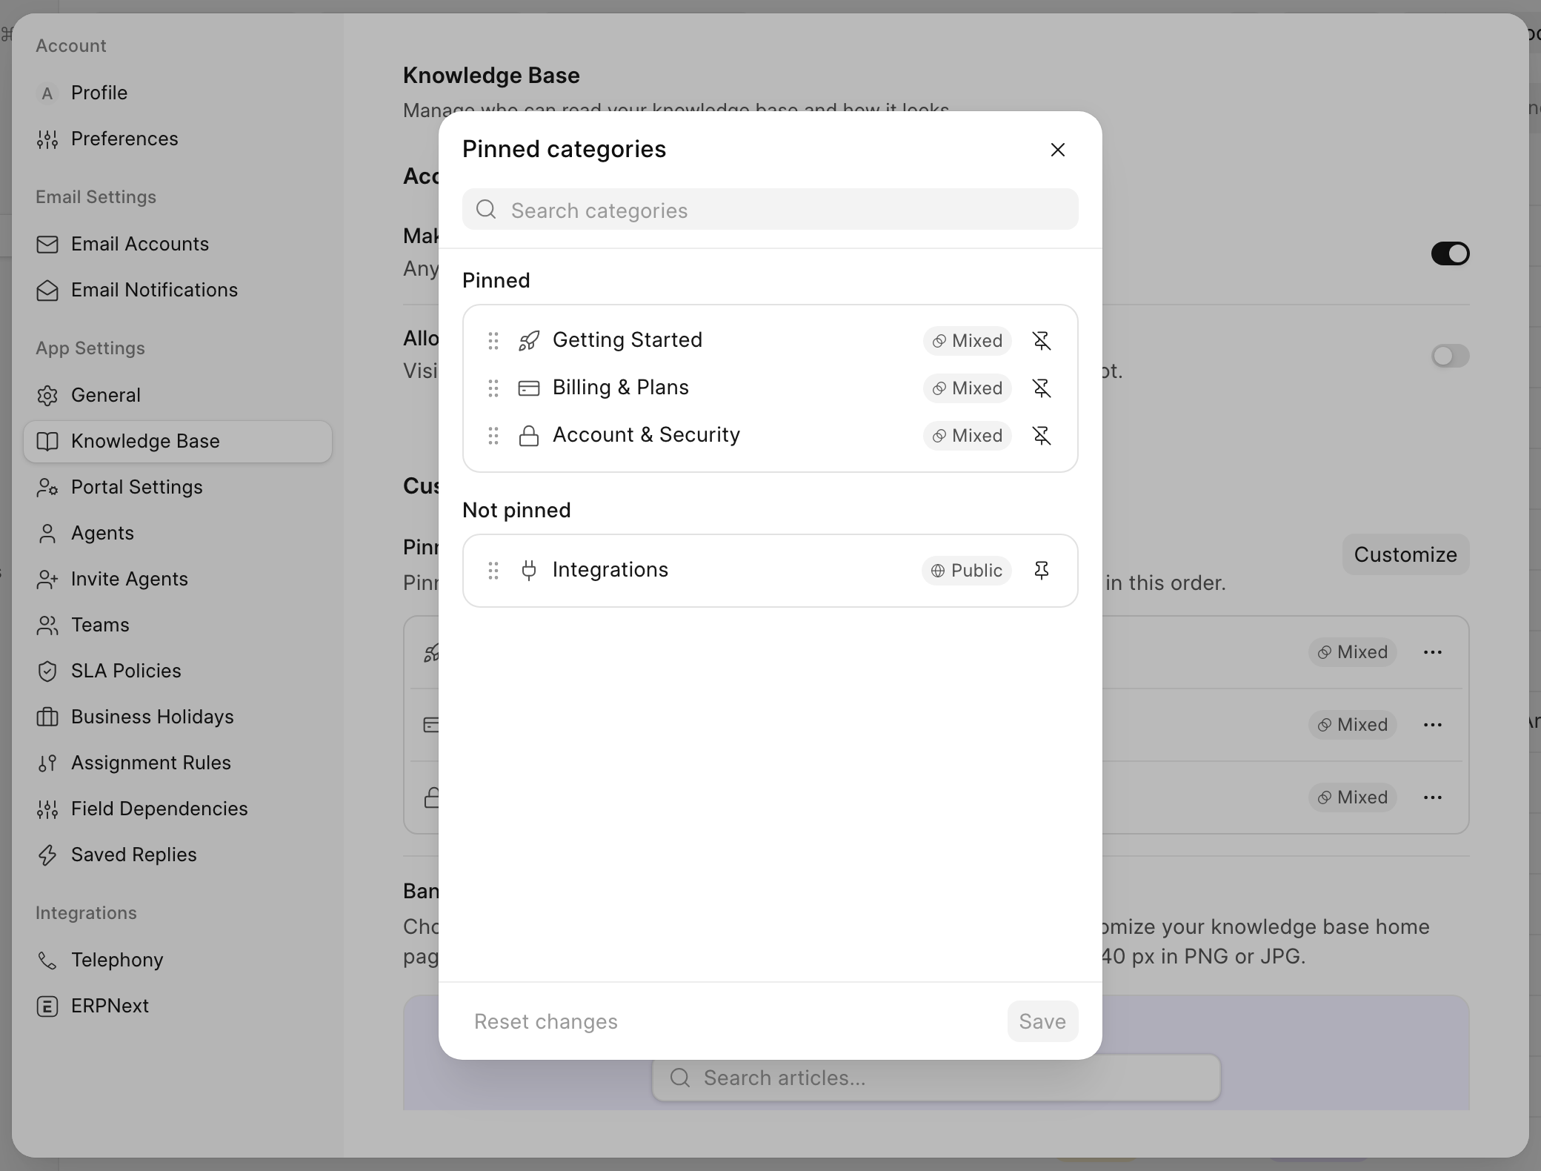Click the credit card icon for Billing & Plans
The height and width of the screenshot is (1171, 1541).
tap(529, 388)
